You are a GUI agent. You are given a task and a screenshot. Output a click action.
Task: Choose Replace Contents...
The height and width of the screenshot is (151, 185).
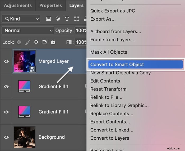point(112,114)
